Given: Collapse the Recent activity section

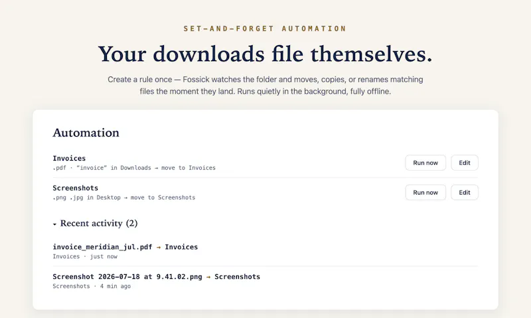Looking at the screenshot, I should [x=95, y=224].
